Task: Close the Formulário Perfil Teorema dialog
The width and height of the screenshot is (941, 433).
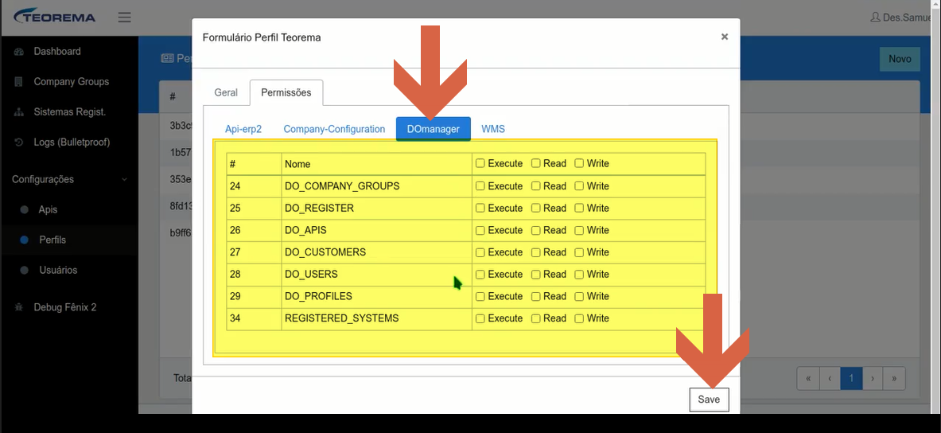Action: click(725, 37)
